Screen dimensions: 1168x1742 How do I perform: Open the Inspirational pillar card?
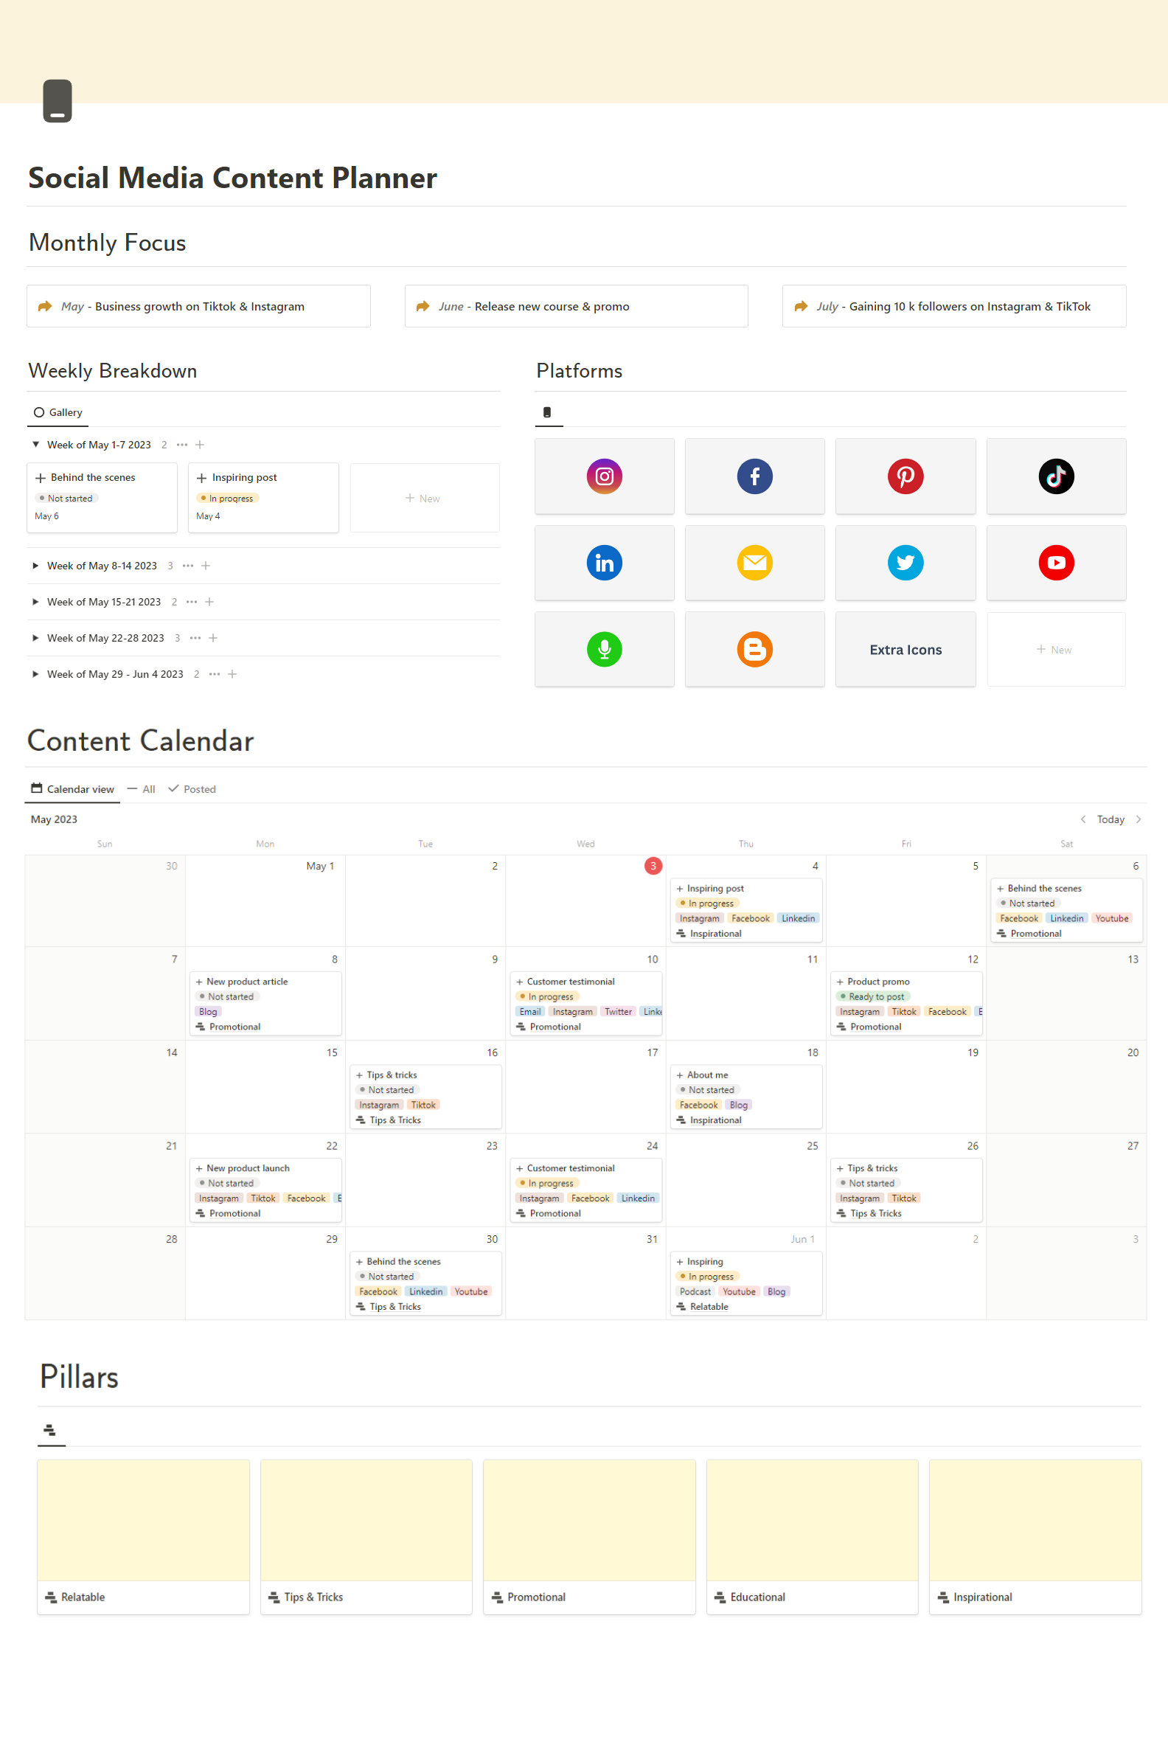click(1035, 1536)
